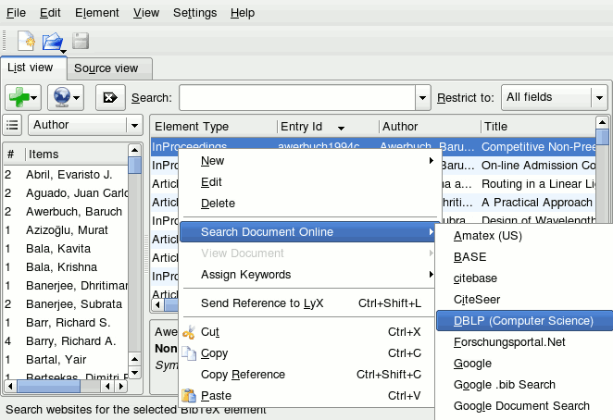Image resolution: width=613 pixels, height=420 pixels.
Task: Click the clear search field icon
Action: [110, 97]
